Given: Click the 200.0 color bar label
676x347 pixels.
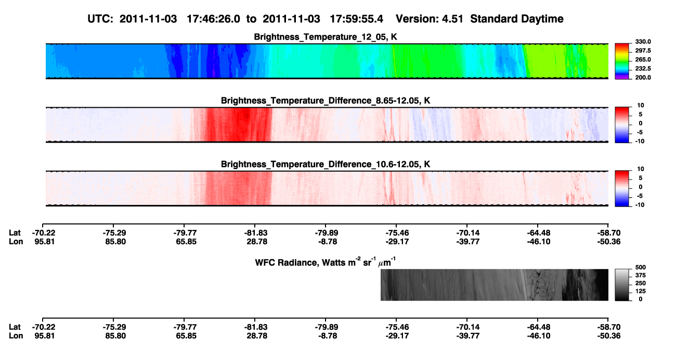Looking at the screenshot, I should coord(643,78).
